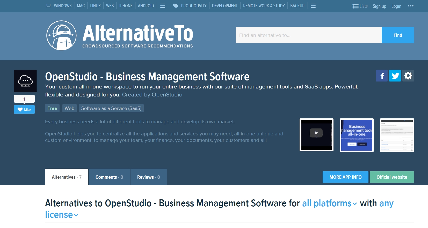Click the OpenStudio cloud app icon

click(x=25, y=81)
